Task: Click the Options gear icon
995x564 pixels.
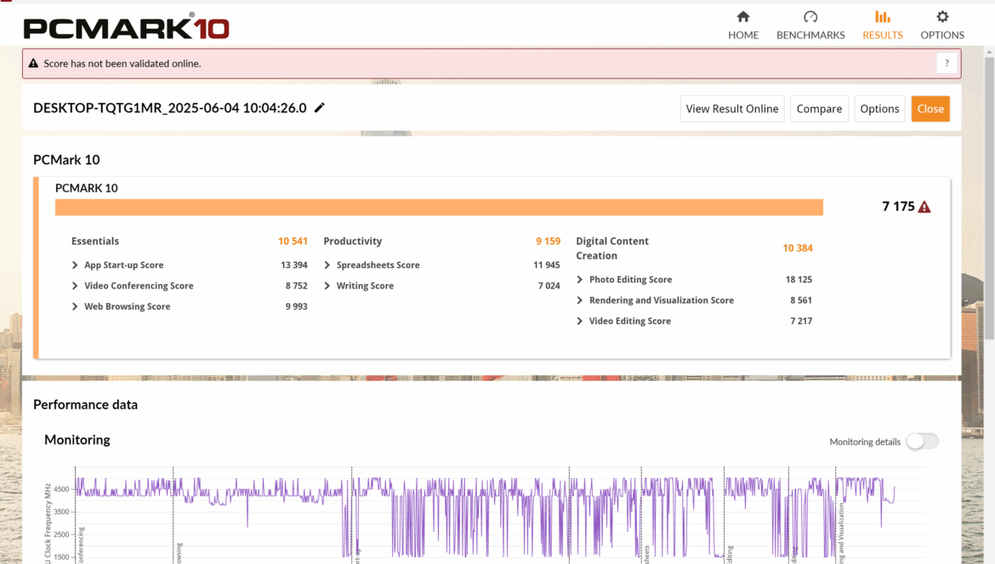Action: click(942, 16)
